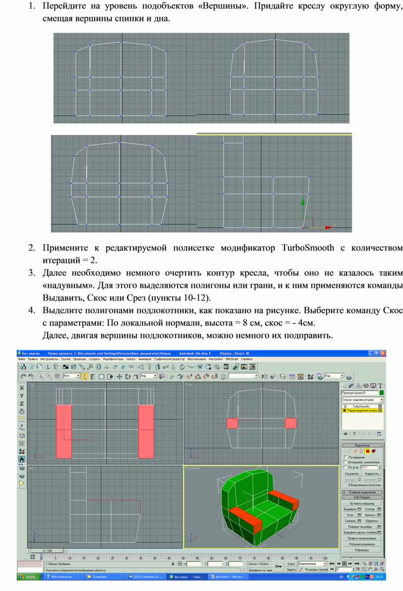Image resolution: width=403 pixels, height=591 pixels.
Task: Toggle the Ключ auto key button
Action: point(291,564)
